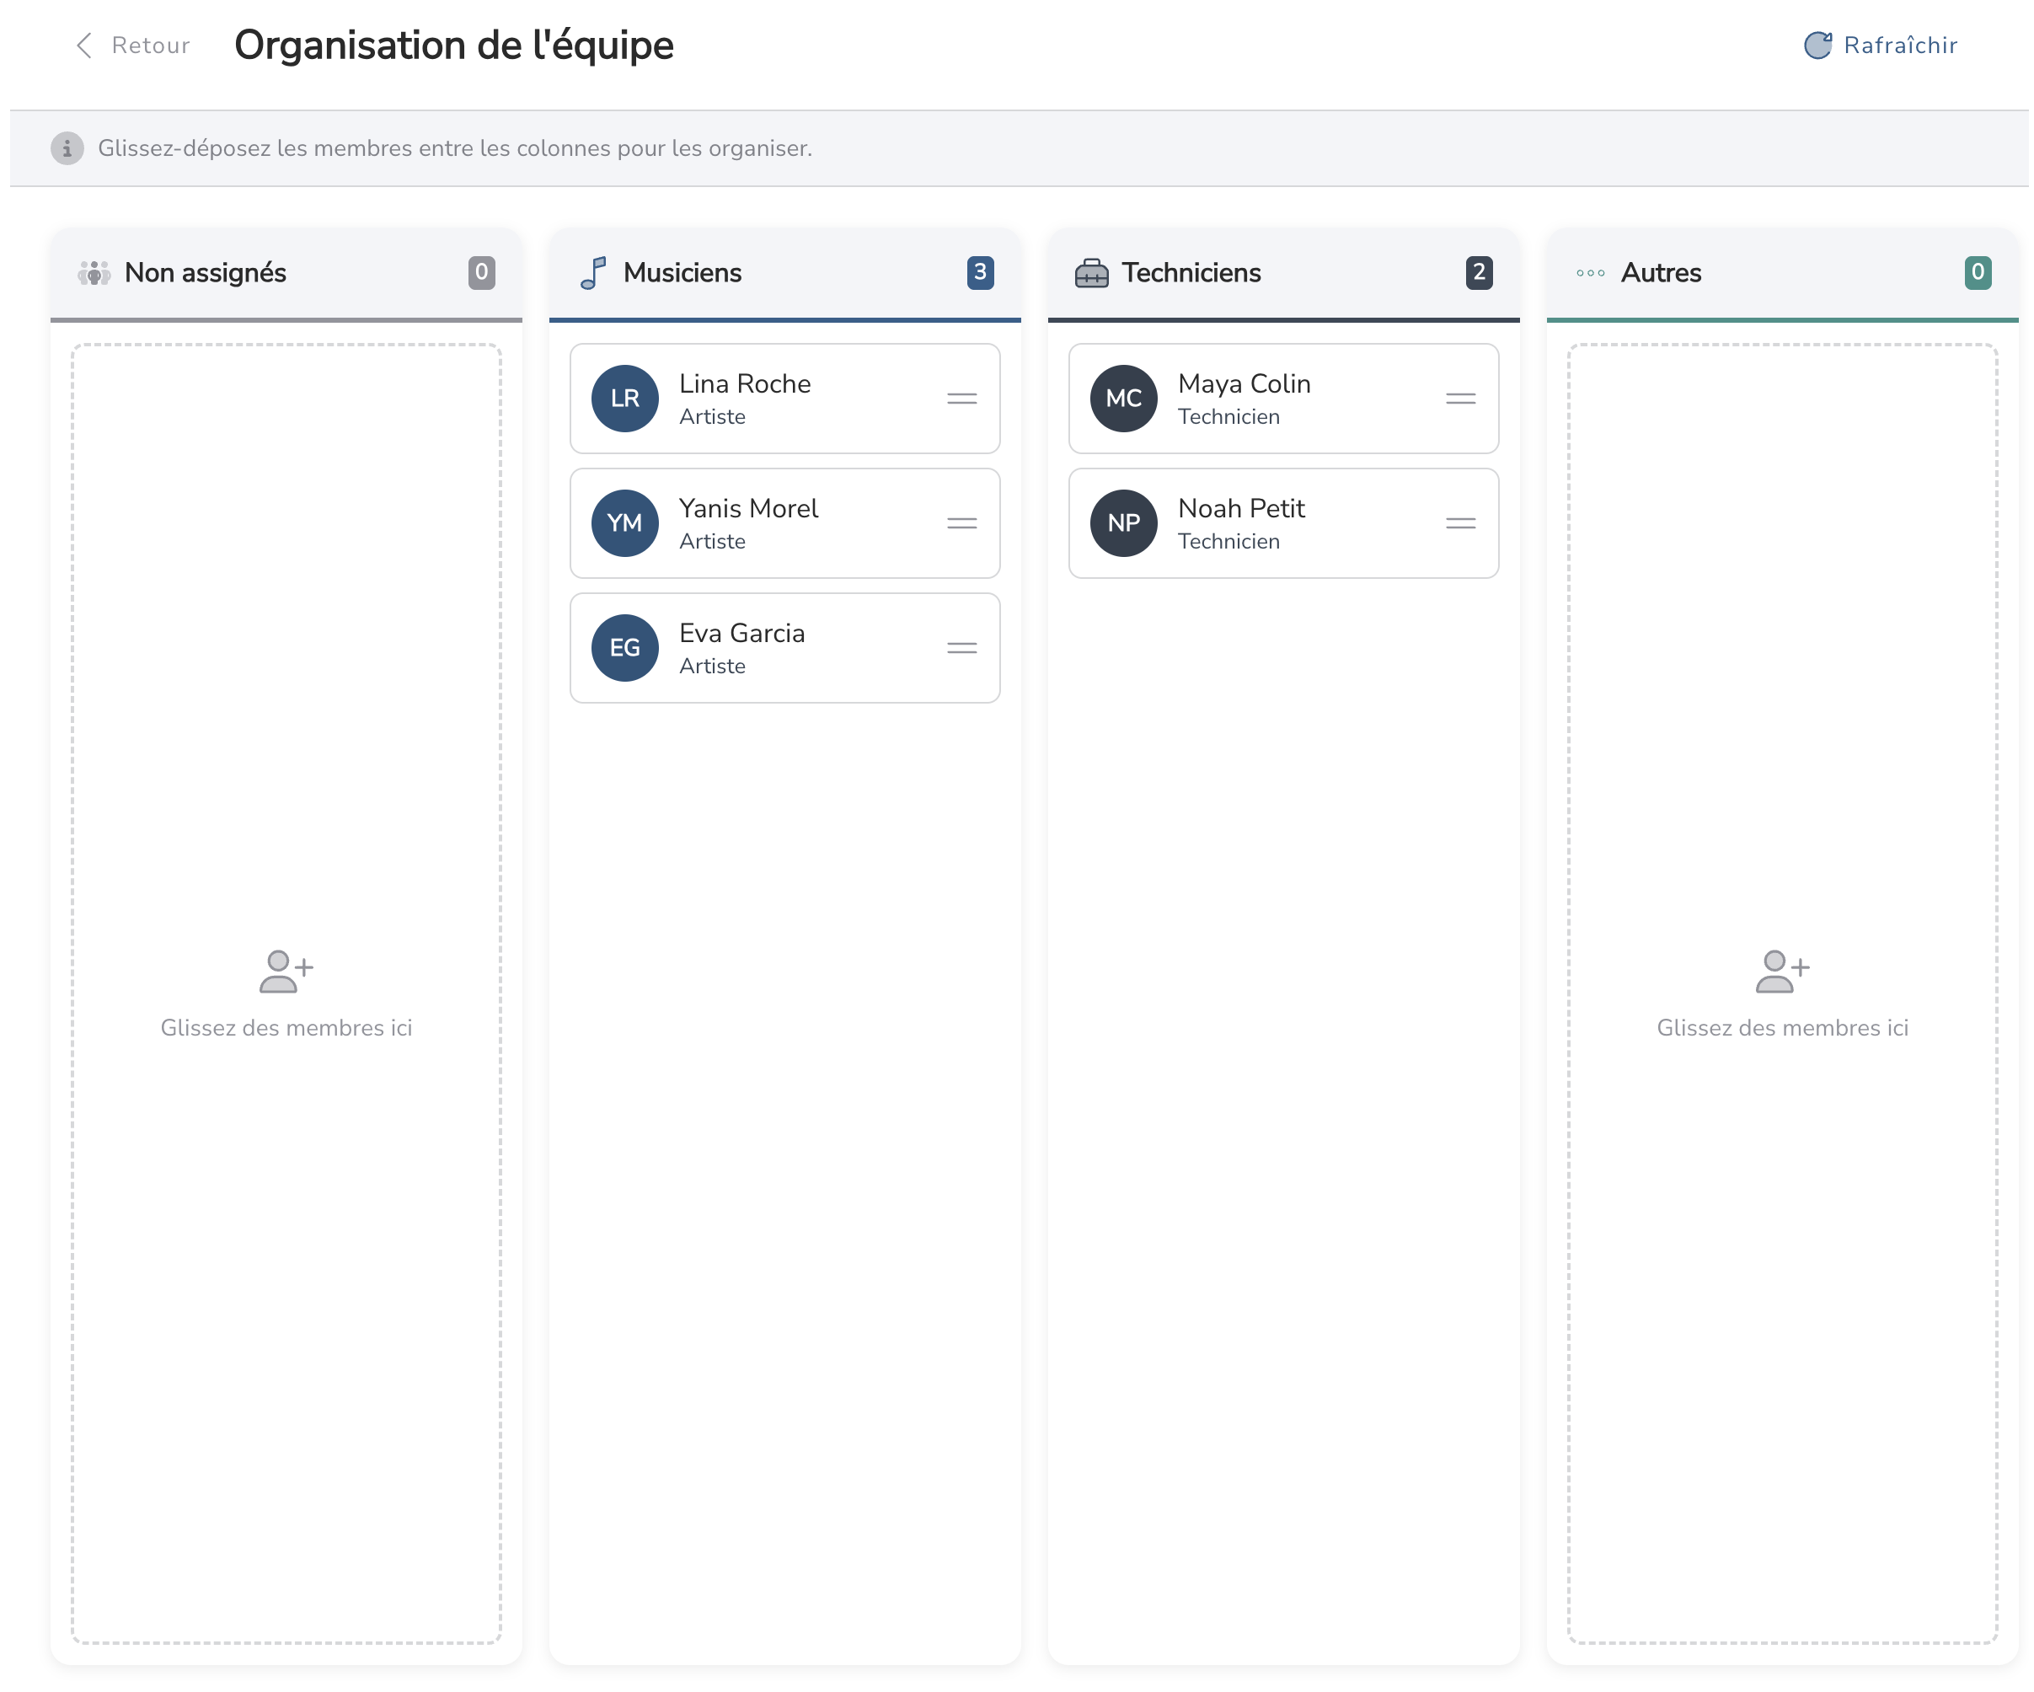Select the Noah Petit name text
2034x1692 pixels.
coord(1242,508)
